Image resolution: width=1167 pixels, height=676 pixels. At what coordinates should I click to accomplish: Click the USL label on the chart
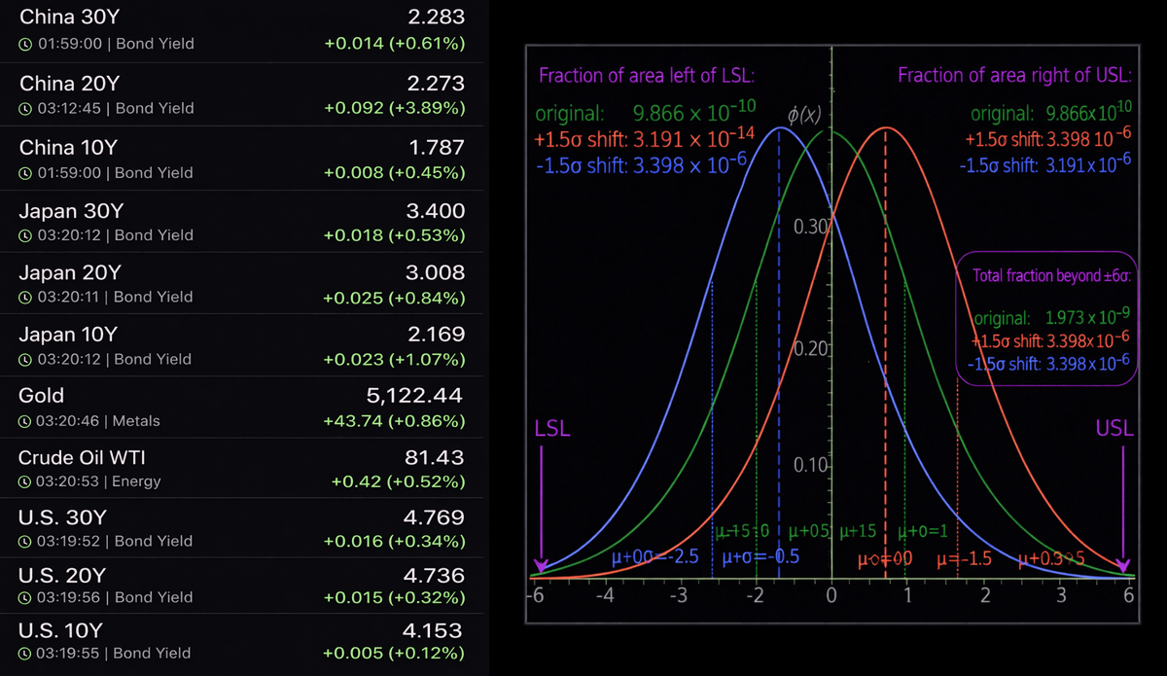(x=1114, y=429)
